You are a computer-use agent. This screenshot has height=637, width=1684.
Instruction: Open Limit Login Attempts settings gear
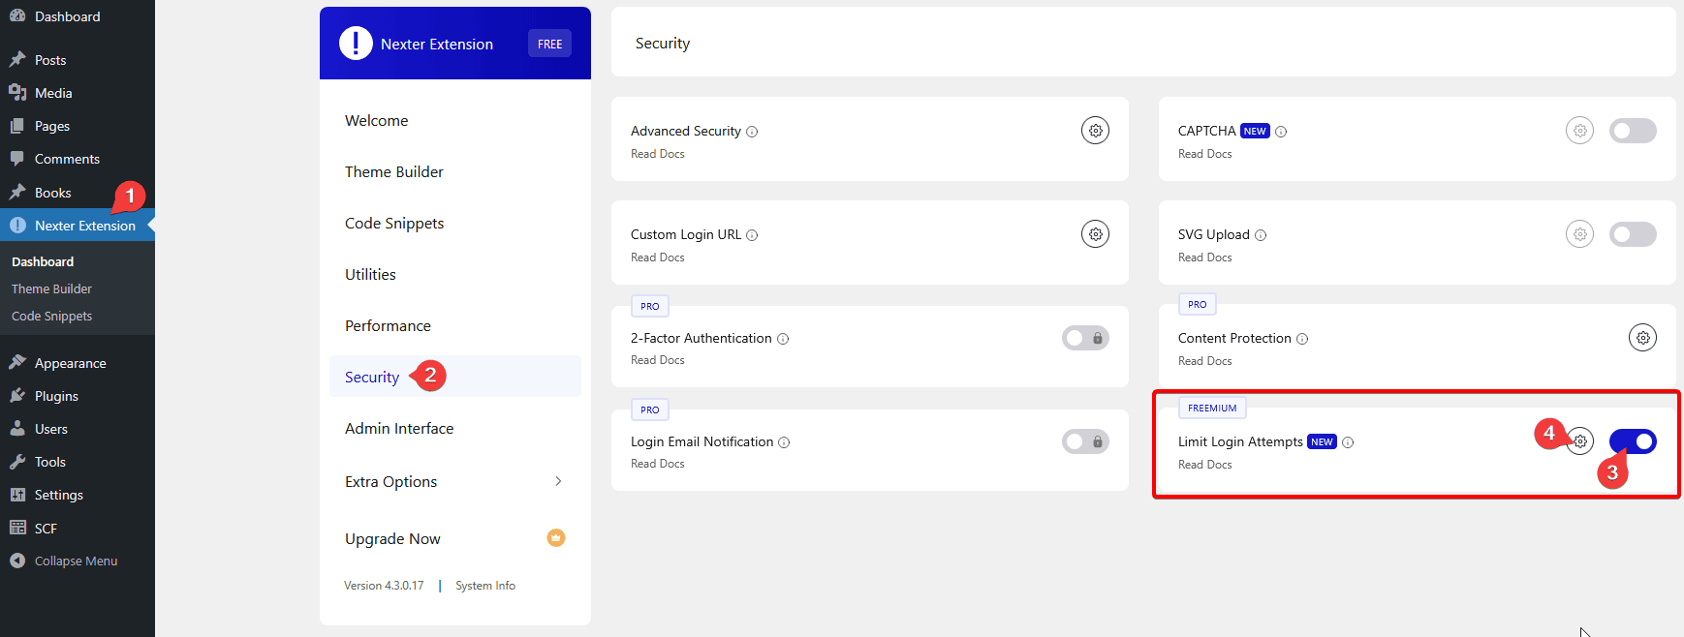tap(1580, 441)
